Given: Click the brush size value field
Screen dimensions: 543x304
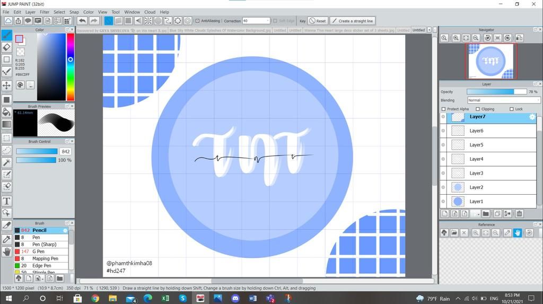Looking at the screenshot, I should [x=66, y=152].
